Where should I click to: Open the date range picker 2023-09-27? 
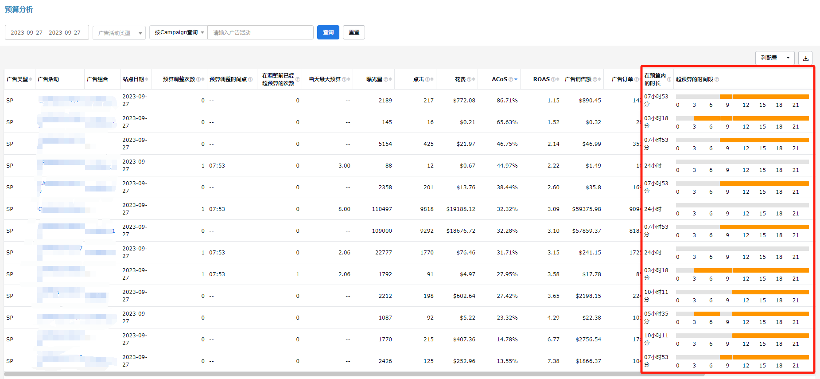(47, 32)
